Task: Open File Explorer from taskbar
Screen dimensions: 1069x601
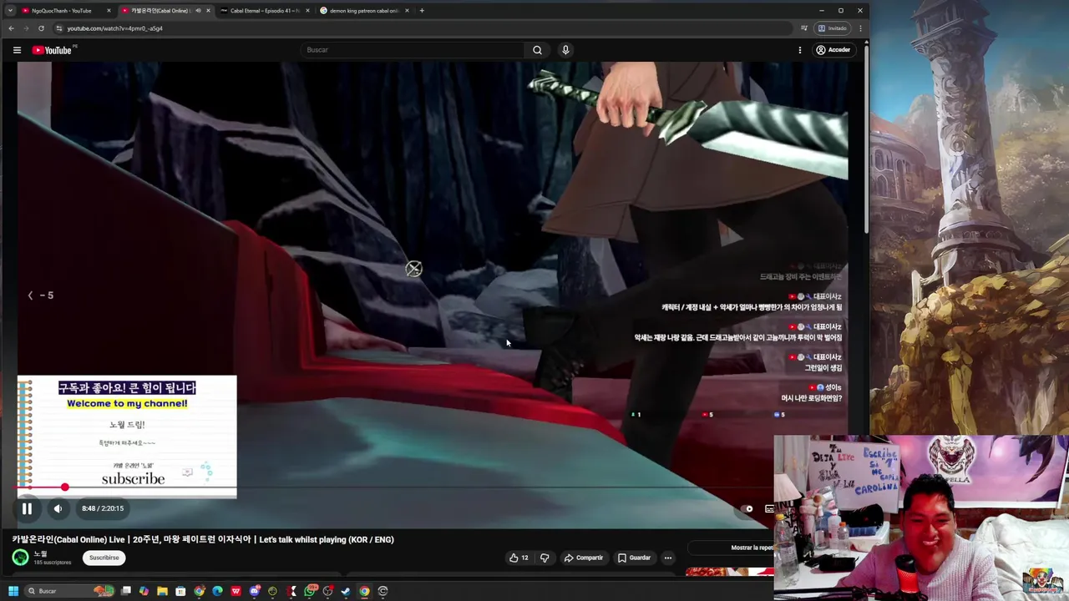Action: [162, 591]
